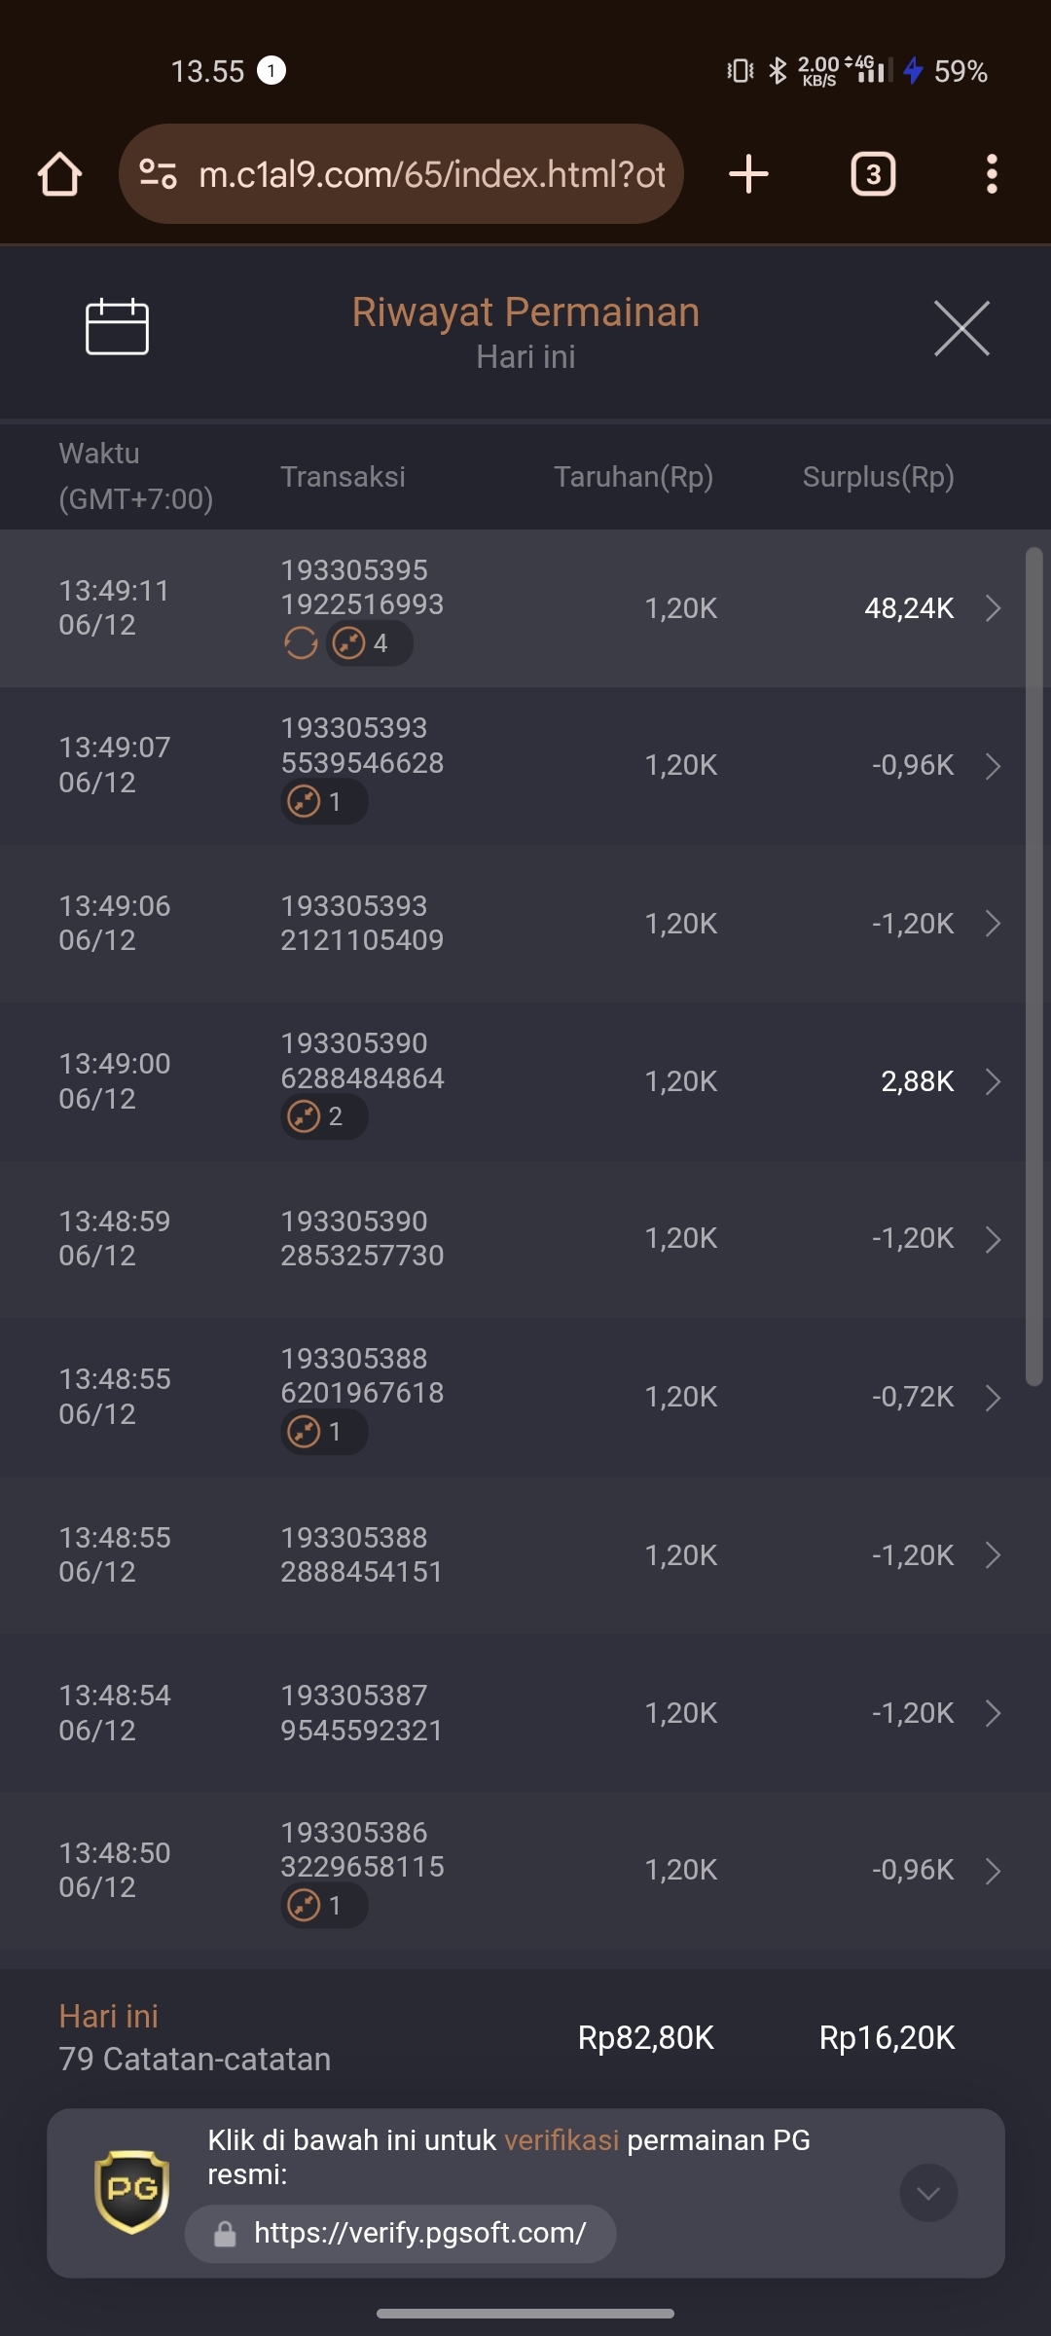Open a new browser tab with plus icon
Viewport: 1051px width, 2336px height.
(748, 174)
